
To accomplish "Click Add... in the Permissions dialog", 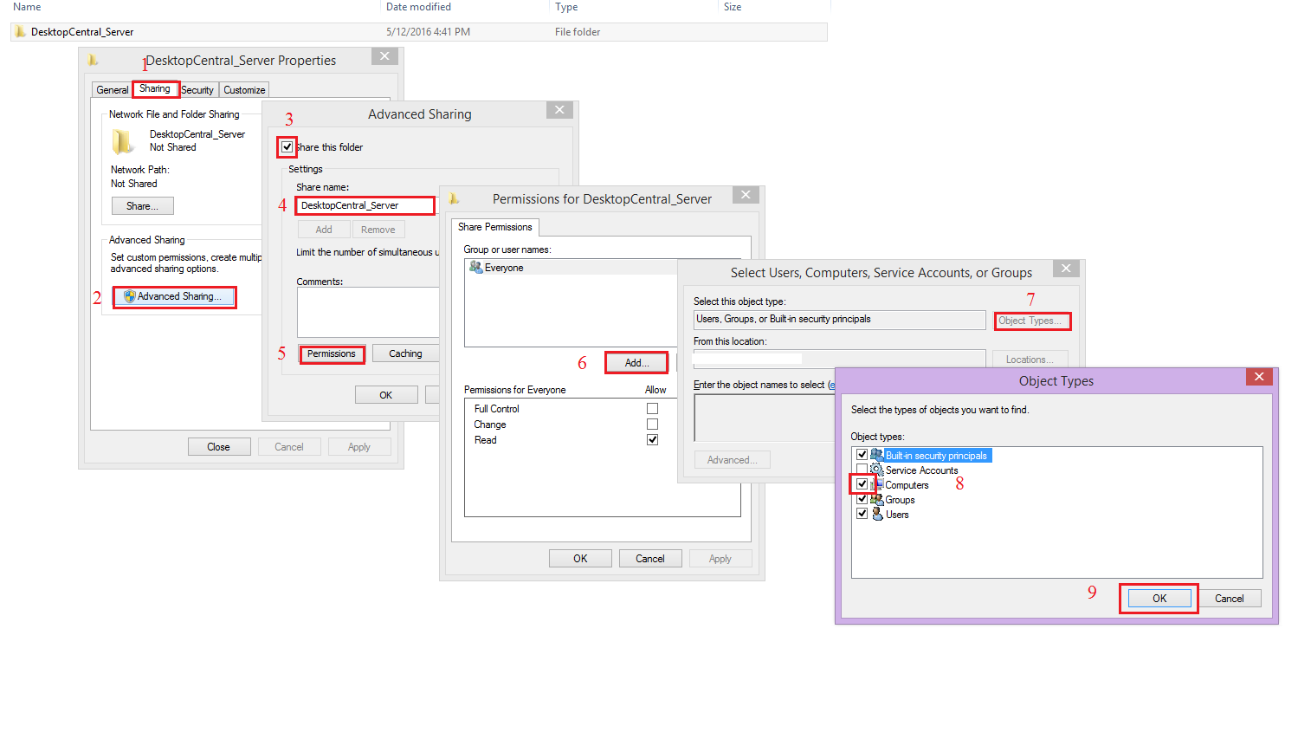I will tap(636, 363).
